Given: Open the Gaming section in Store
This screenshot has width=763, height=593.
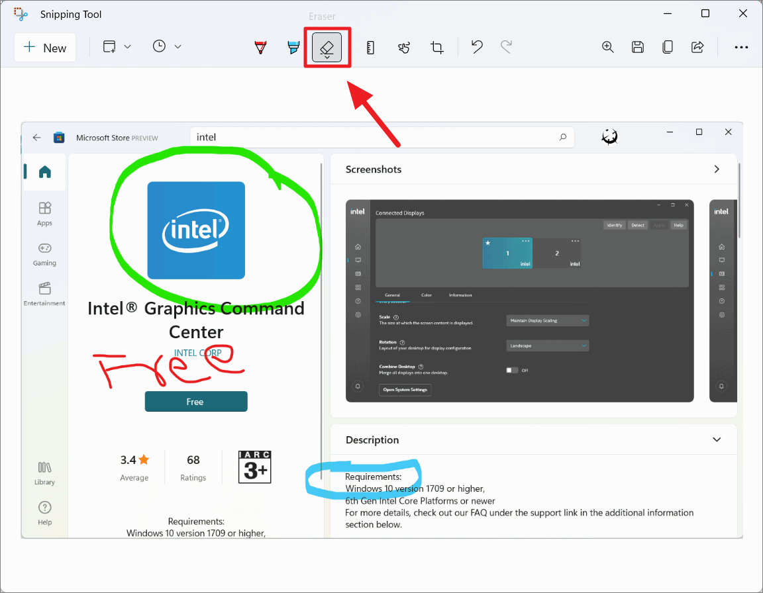Looking at the screenshot, I should tap(44, 254).
